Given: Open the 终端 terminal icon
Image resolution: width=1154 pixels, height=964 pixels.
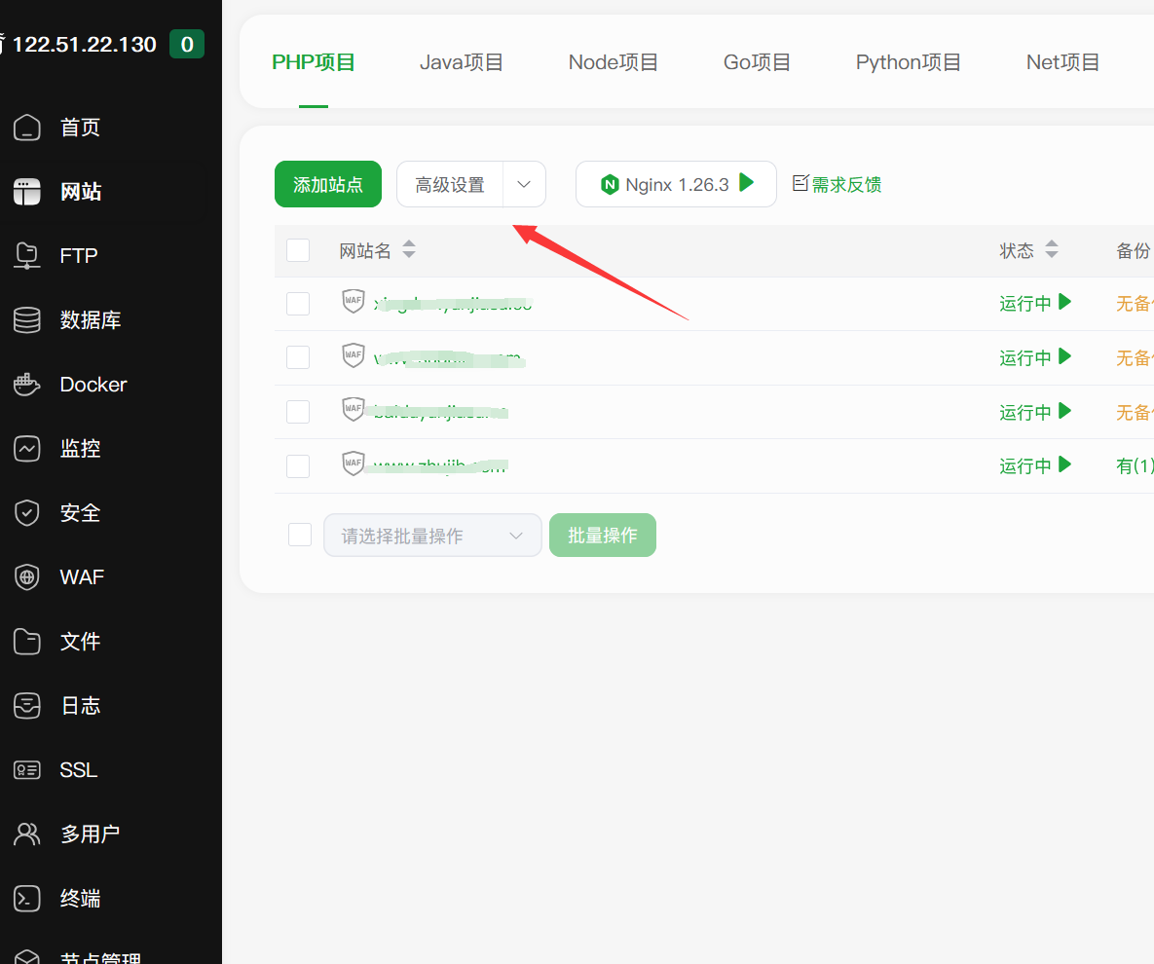Looking at the screenshot, I should (x=27, y=899).
